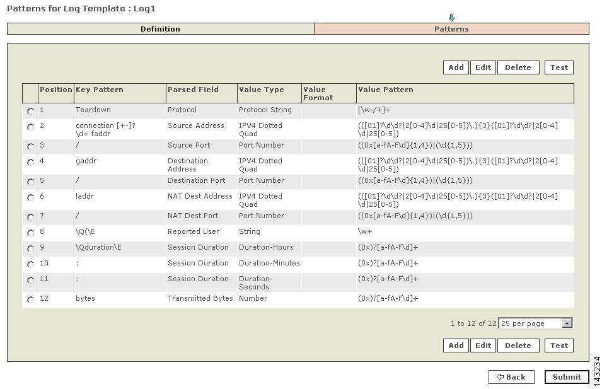
Task: Click the Edit button above the table
Action: pyautogui.click(x=483, y=67)
